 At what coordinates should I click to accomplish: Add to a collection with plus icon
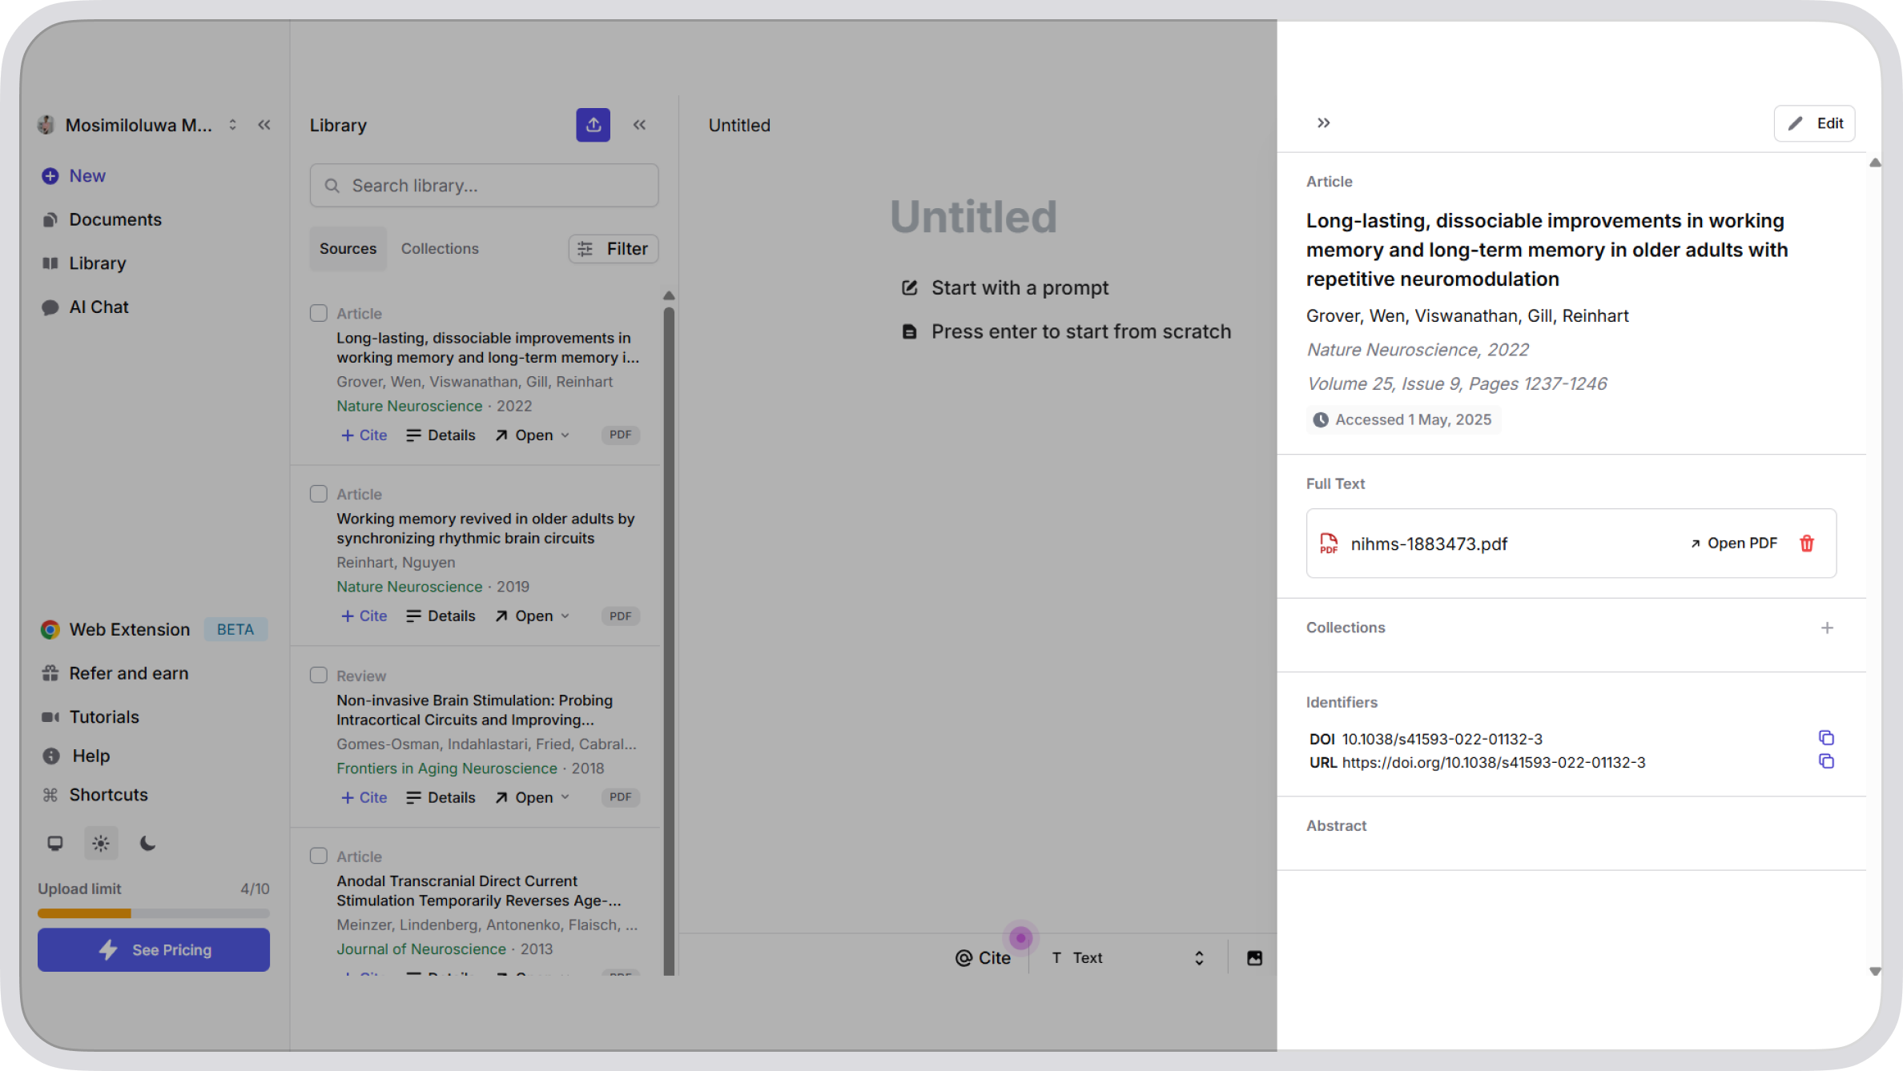pos(1827,628)
